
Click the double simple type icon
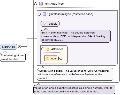tap(45, 24)
